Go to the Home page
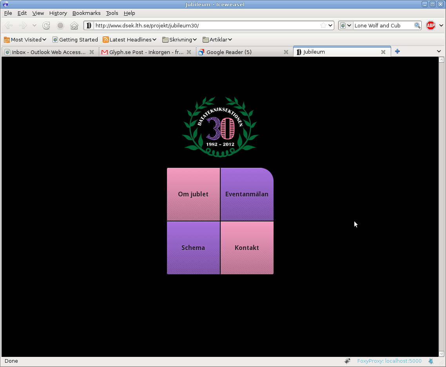 (x=74, y=25)
